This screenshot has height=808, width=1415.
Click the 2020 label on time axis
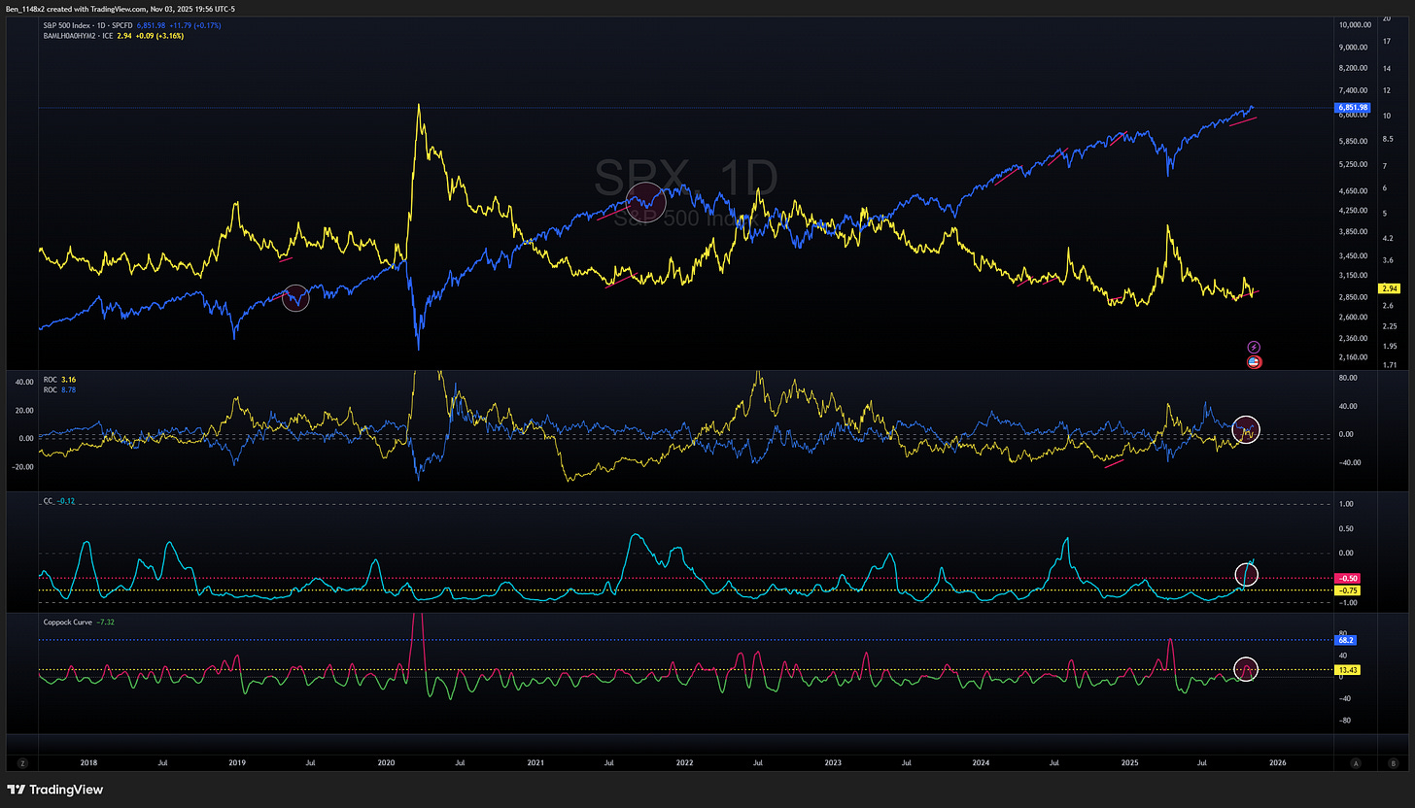coord(386,764)
